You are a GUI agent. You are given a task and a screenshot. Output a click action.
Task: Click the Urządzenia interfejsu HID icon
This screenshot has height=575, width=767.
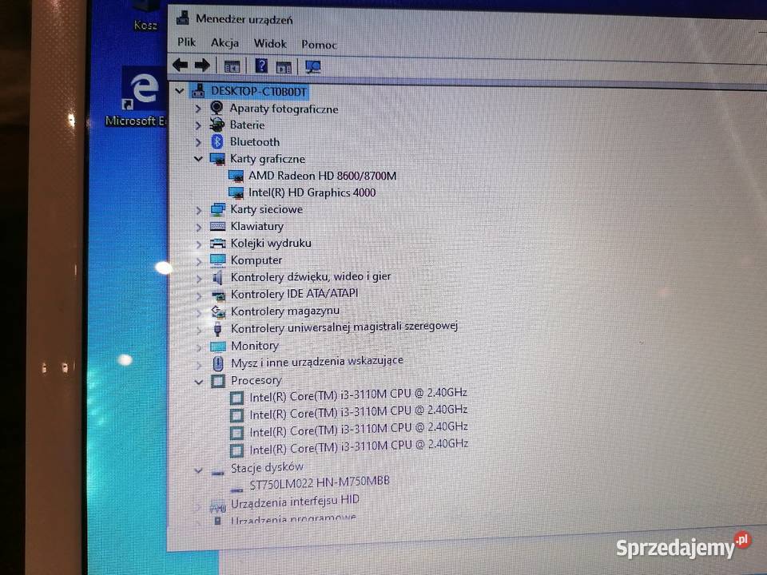217,506
